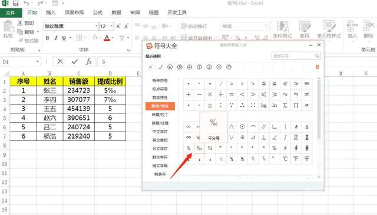Click the 粘贴 paste button
Screen dimensions: 377x215
[x=8, y=29]
